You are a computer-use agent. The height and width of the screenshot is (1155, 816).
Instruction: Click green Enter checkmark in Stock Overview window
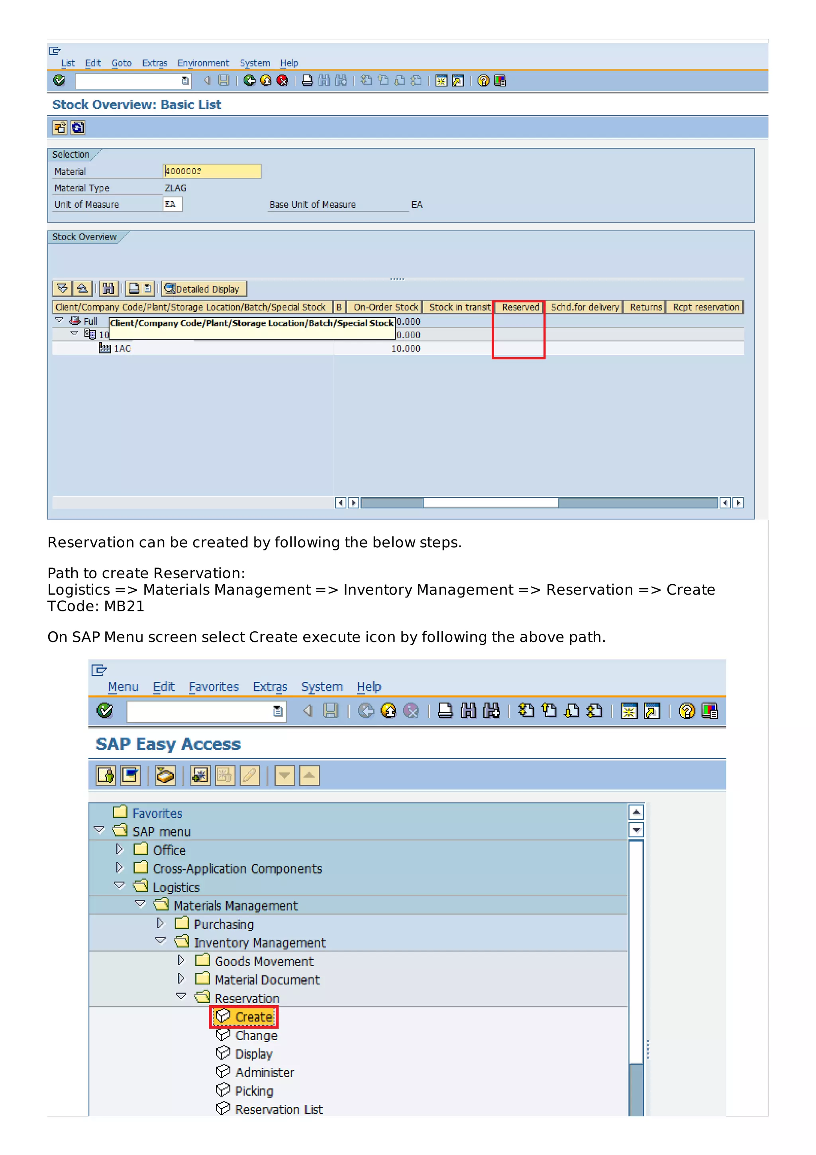click(x=59, y=80)
